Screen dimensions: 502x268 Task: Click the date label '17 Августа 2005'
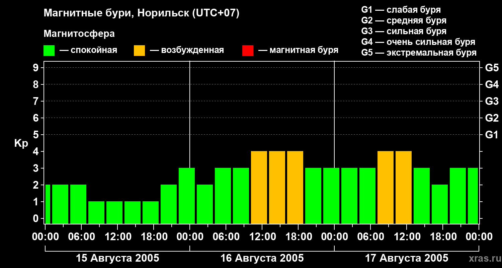click(407, 258)
